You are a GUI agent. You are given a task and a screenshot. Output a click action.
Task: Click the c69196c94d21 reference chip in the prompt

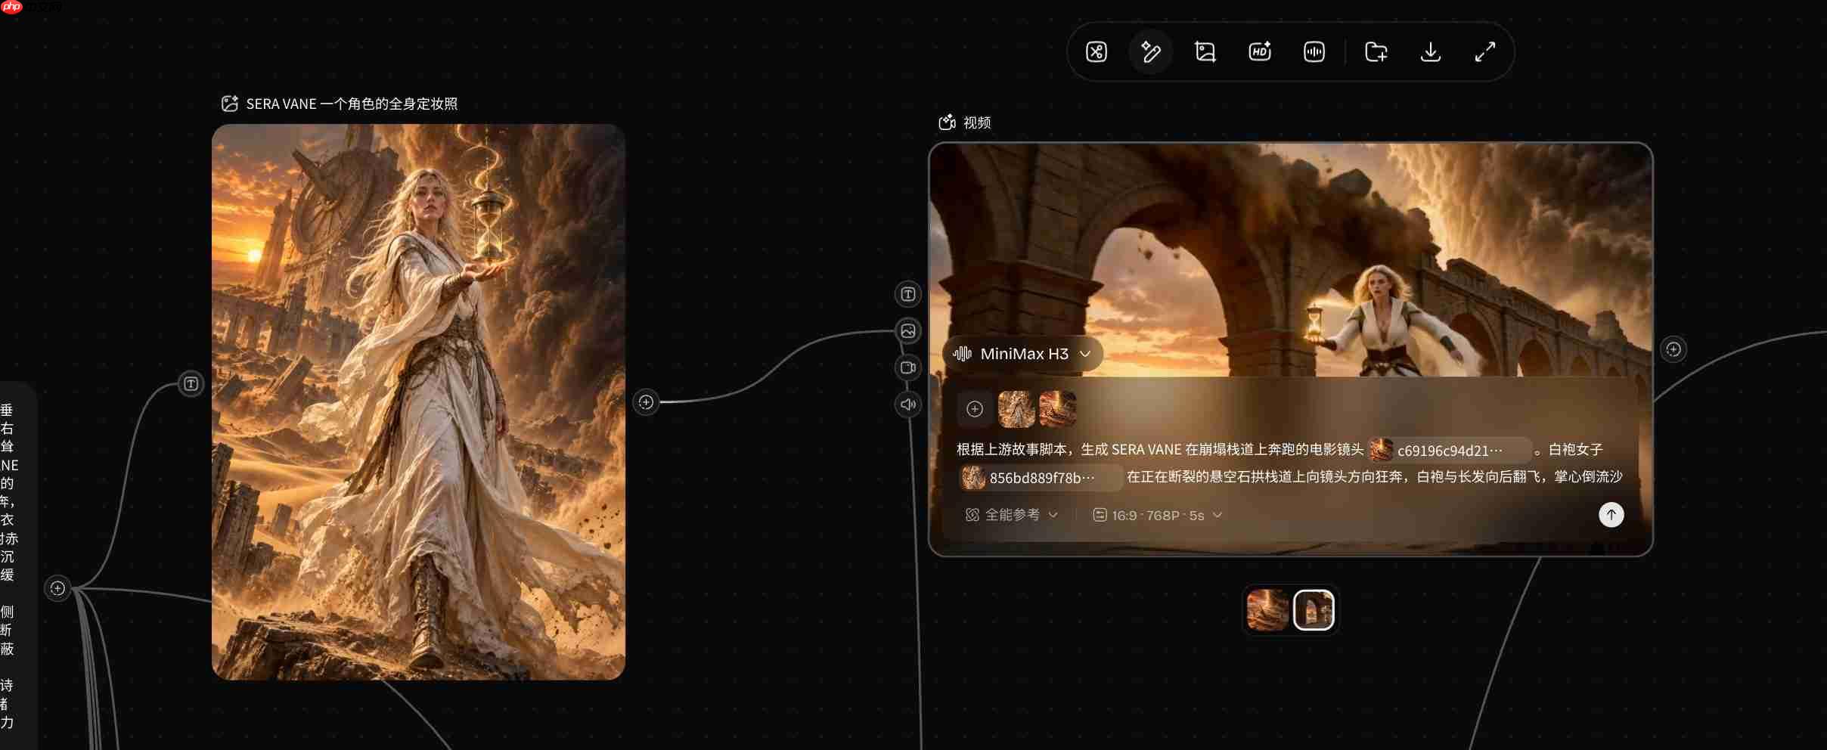pos(1450,451)
